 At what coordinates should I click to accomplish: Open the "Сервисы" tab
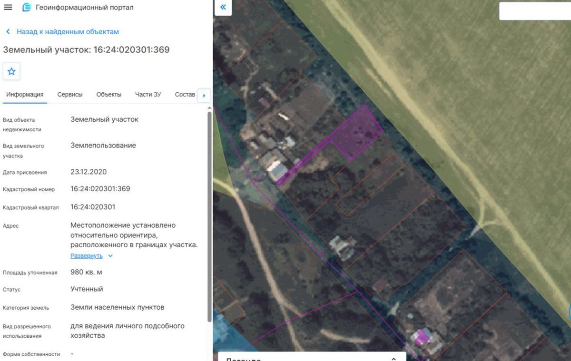tap(70, 95)
